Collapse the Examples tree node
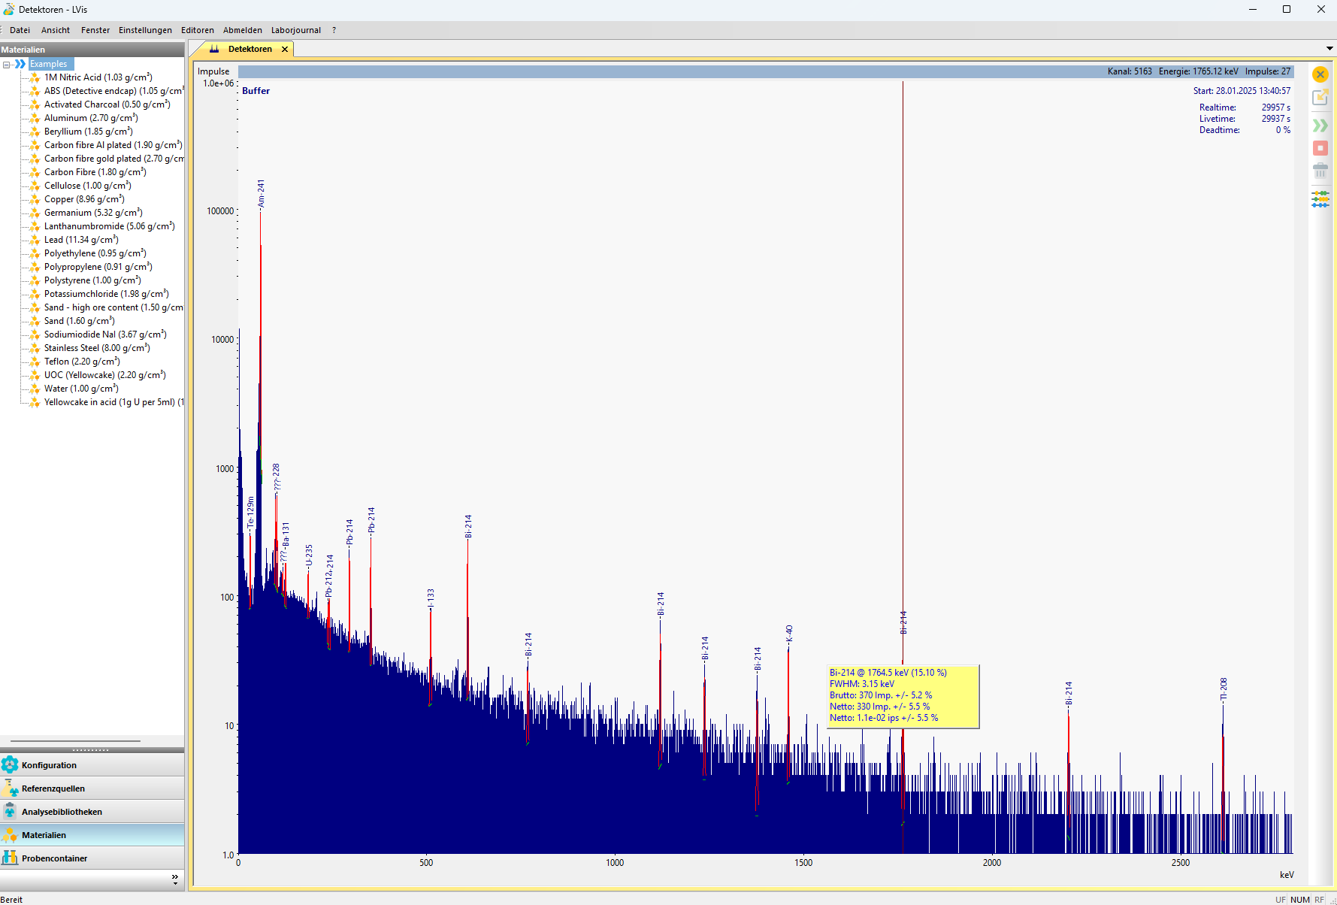1337x905 pixels. 7,65
